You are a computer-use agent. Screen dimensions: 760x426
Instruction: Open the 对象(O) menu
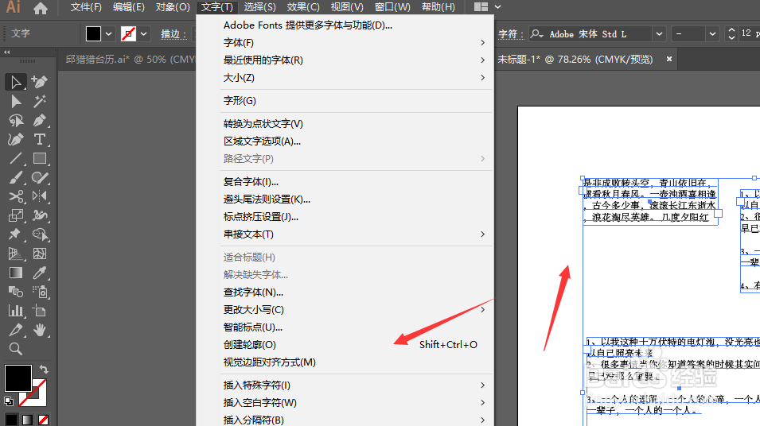point(173,7)
